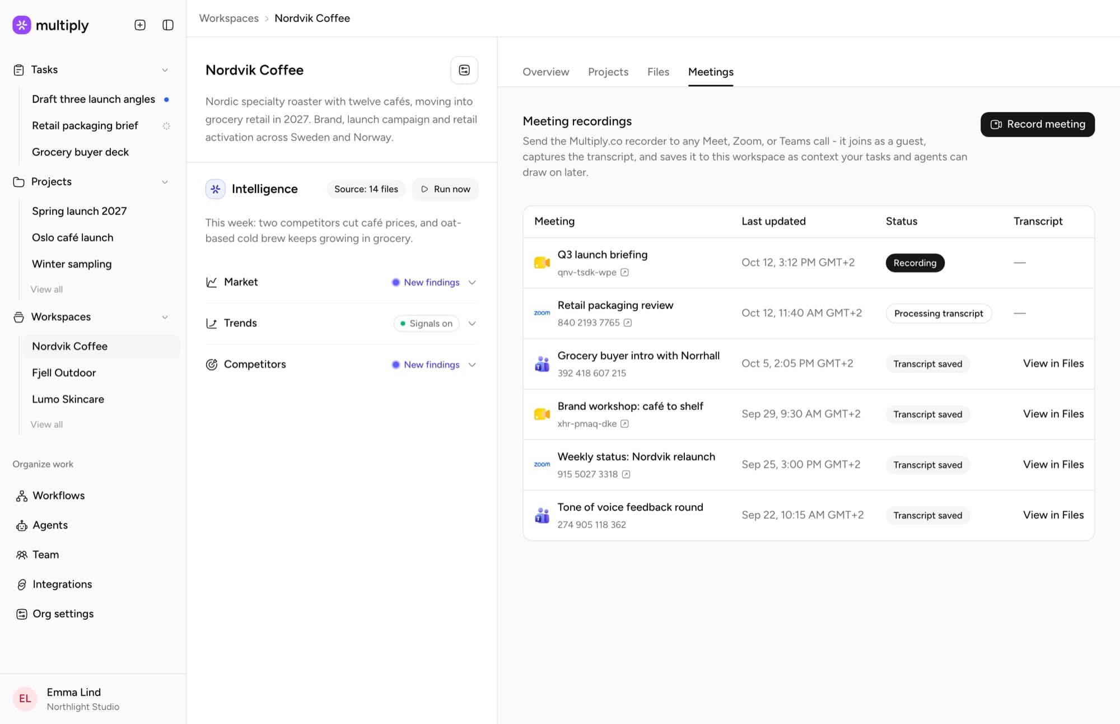This screenshot has height=724, width=1120.
Task: Click the Record meeting button
Action: tap(1037, 124)
